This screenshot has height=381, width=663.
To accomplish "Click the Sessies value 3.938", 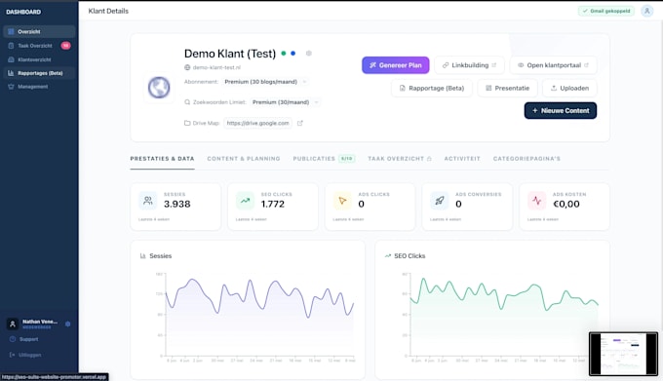I will (x=177, y=204).
